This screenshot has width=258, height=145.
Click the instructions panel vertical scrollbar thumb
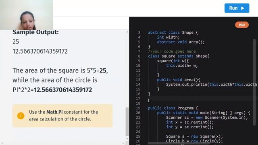[127, 122]
